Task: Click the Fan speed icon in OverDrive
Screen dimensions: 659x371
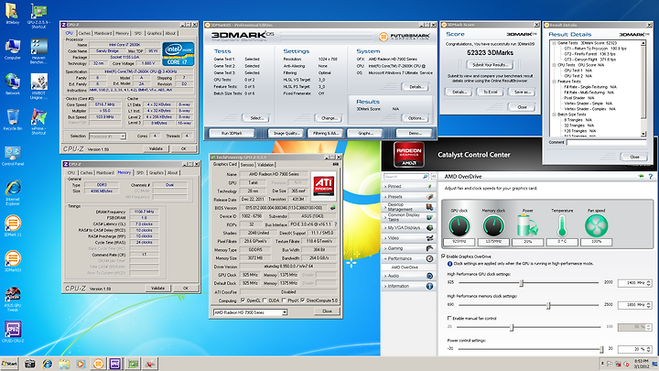Action: [596, 226]
